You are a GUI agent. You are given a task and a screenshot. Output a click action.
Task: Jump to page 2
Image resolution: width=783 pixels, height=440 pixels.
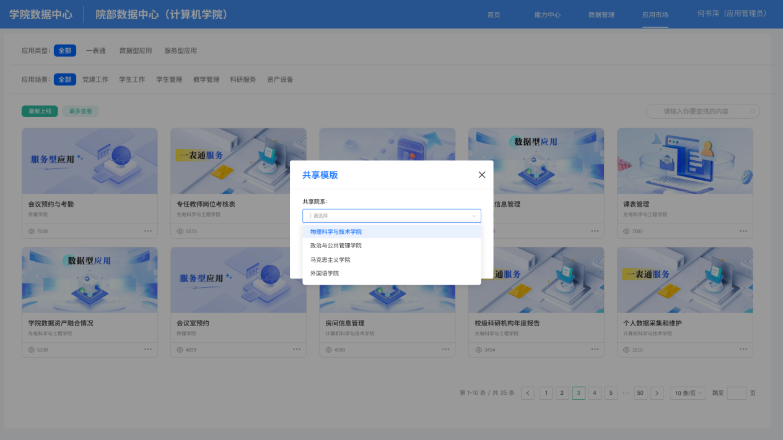point(562,393)
